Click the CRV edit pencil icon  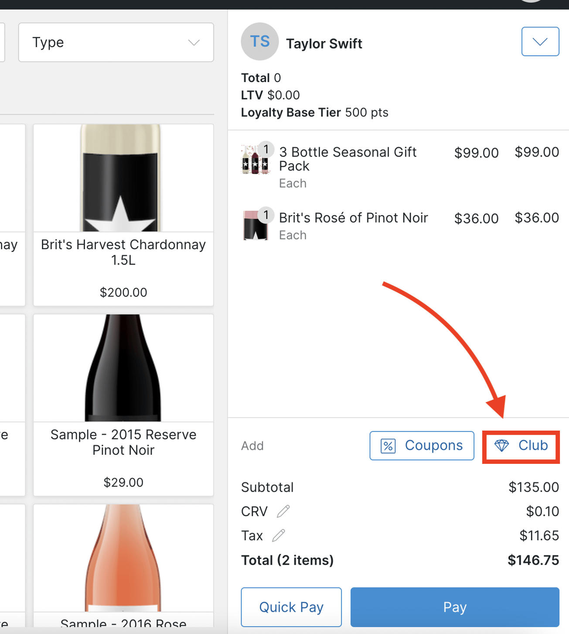[283, 511]
